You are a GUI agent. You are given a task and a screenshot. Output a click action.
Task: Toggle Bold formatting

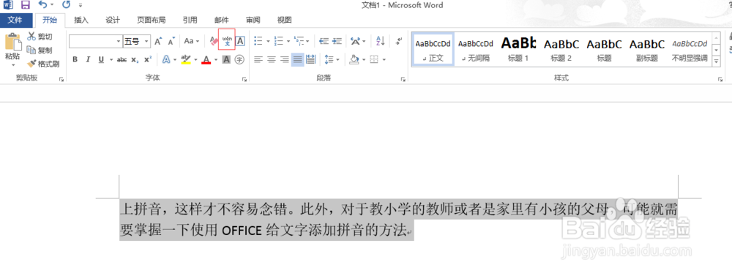(x=75, y=59)
